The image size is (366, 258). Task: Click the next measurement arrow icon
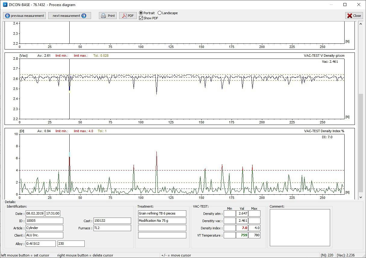[x=84, y=16]
